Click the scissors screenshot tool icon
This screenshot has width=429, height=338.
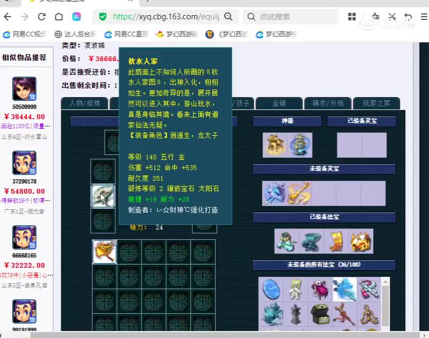(392, 17)
